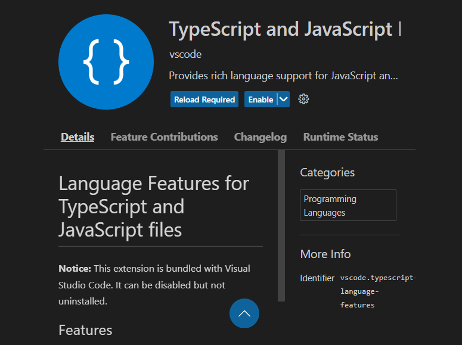Switch to the Details tab

point(77,137)
